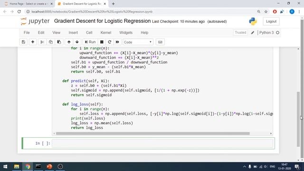Open the browser profile avatar R
304x171 pixels.
point(292,11)
